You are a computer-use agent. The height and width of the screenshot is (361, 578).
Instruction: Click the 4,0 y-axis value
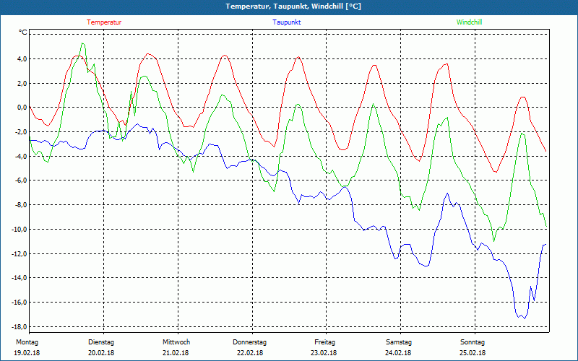coord(22,59)
